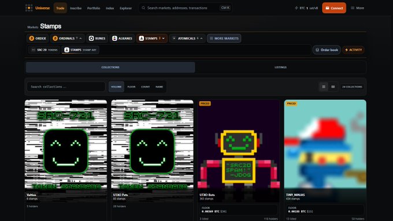Open the Order book
Screen dimensions: 393x221
327,50
